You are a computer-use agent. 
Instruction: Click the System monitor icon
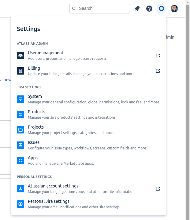tap(20, 99)
